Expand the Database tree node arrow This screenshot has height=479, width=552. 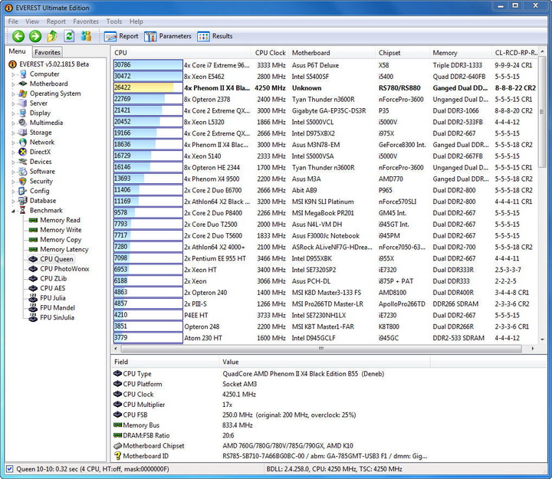pos(13,202)
